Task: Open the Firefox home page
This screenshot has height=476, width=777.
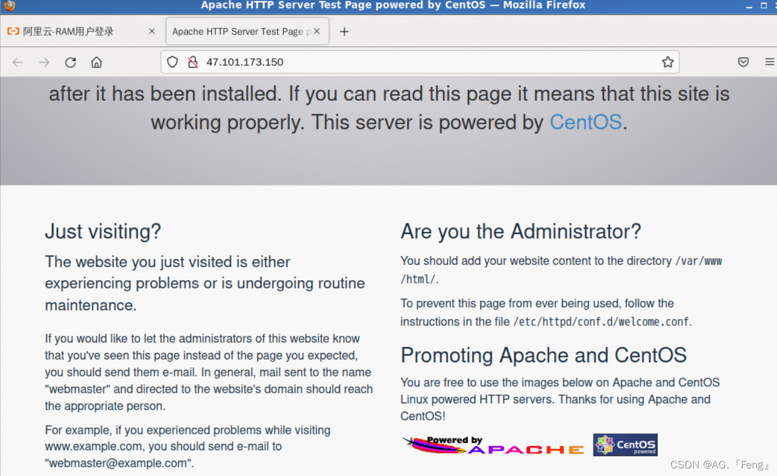Action: (x=97, y=62)
